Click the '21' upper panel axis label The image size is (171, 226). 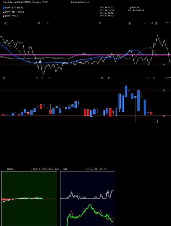click(164, 65)
